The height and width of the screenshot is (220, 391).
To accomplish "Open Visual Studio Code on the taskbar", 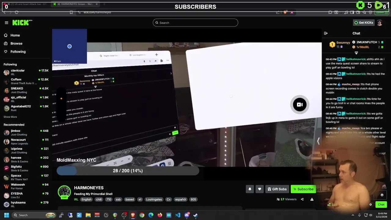I will 178,215.
